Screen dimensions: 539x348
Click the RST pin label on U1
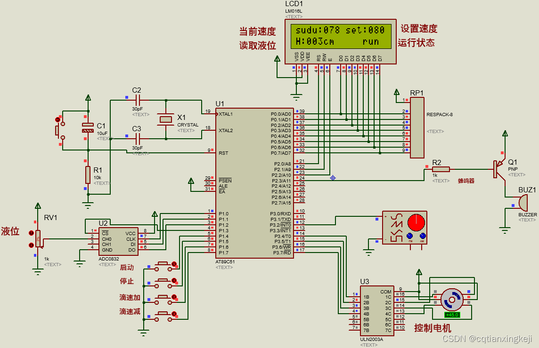pos(223,153)
